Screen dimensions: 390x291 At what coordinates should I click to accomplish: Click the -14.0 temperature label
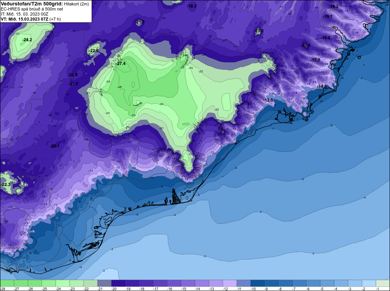tap(322, 86)
